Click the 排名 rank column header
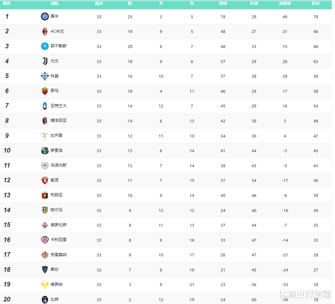Image resolution: width=335 pixels, height=304 pixels. click(7, 3)
